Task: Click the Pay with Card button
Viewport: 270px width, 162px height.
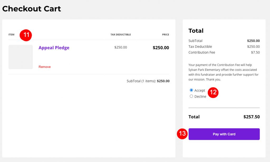Action: click(x=224, y=134)
